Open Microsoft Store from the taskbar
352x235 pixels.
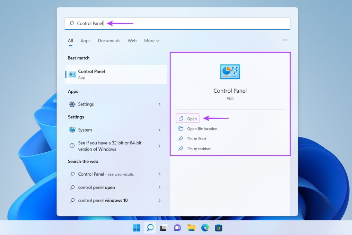click(218, 228)
